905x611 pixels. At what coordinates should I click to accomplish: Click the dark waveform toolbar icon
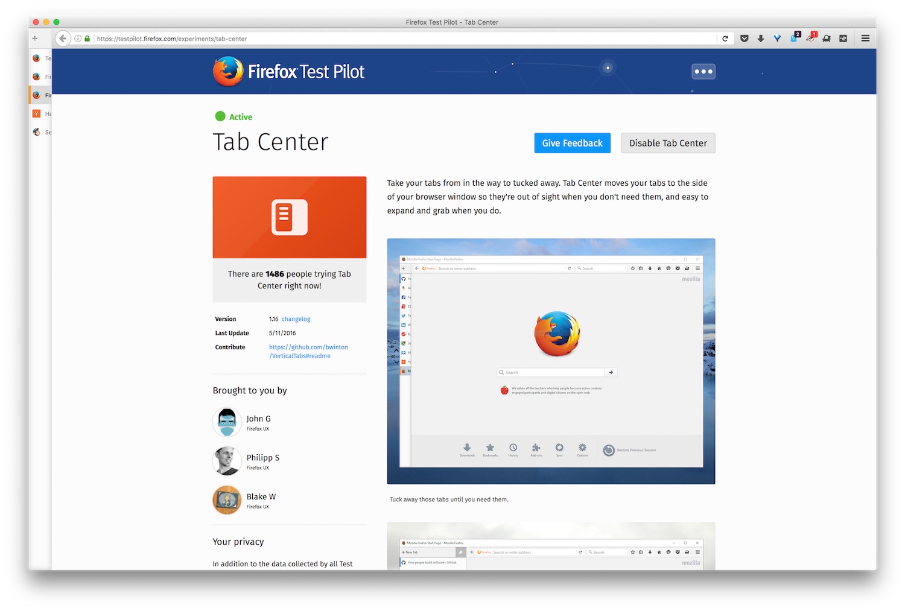click(843, 39)
